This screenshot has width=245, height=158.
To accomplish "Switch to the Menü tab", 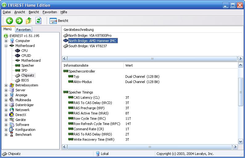I will [x=8, y=29].
